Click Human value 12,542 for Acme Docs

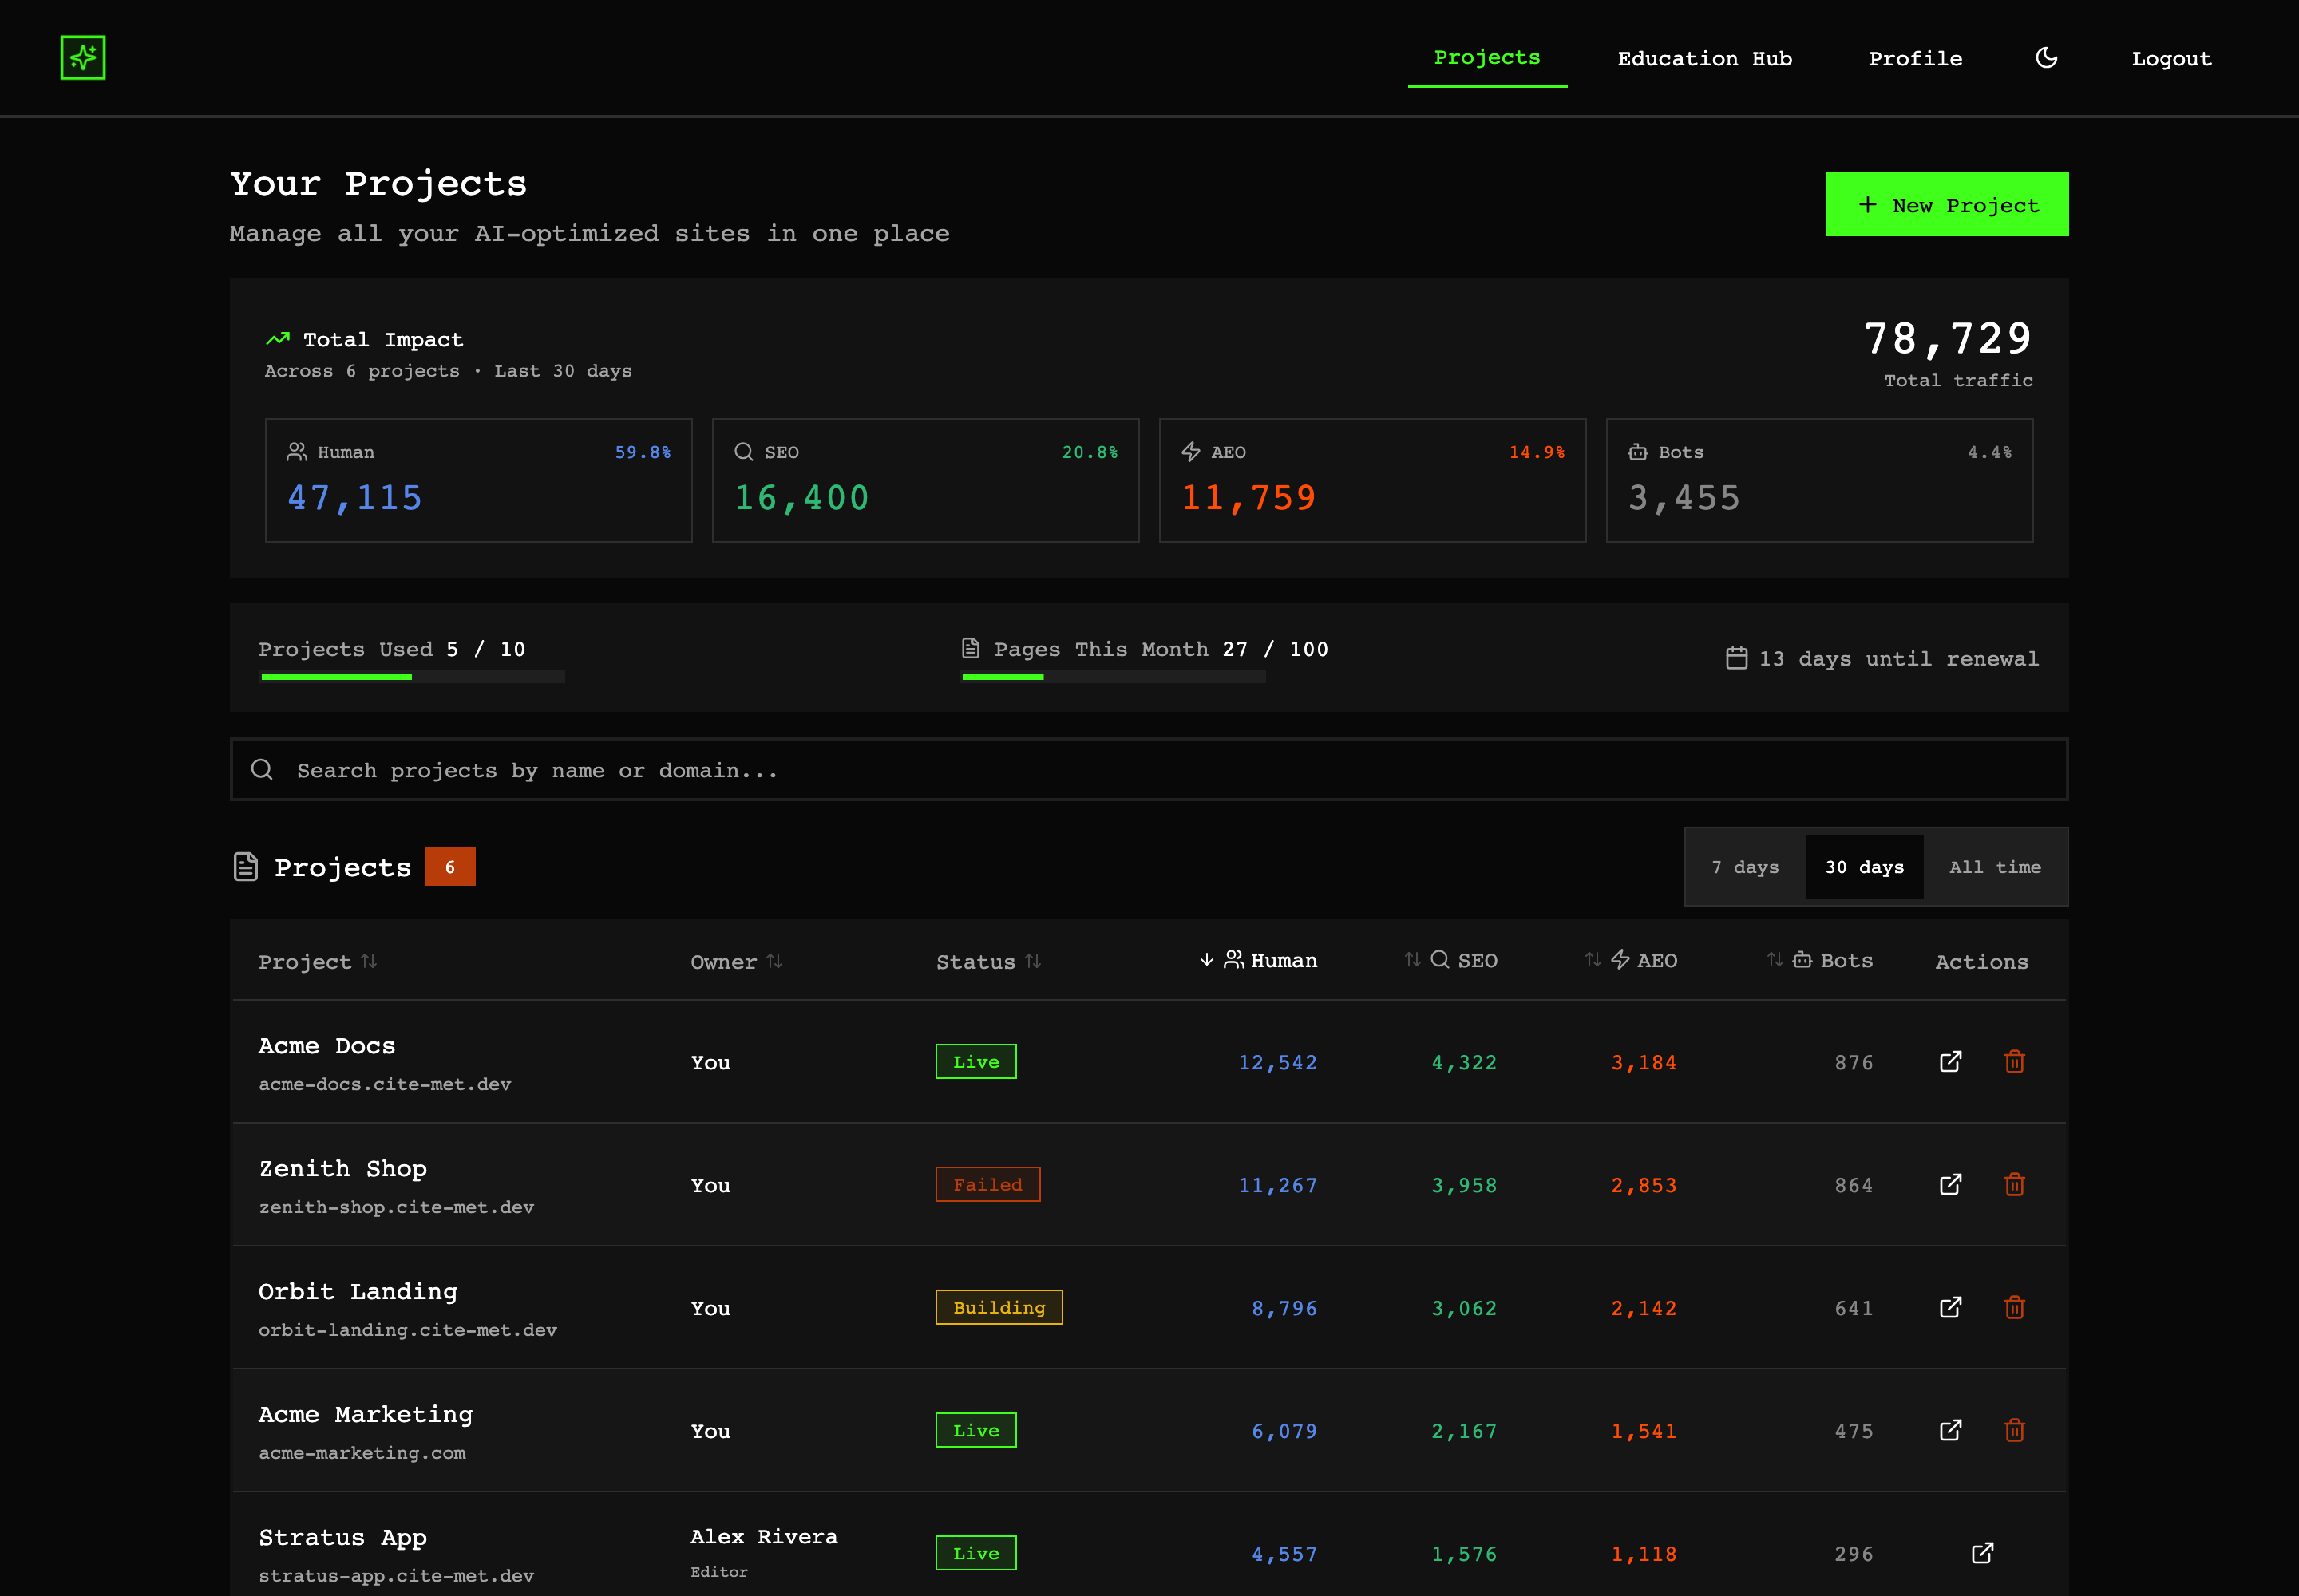(1277, 1063)
